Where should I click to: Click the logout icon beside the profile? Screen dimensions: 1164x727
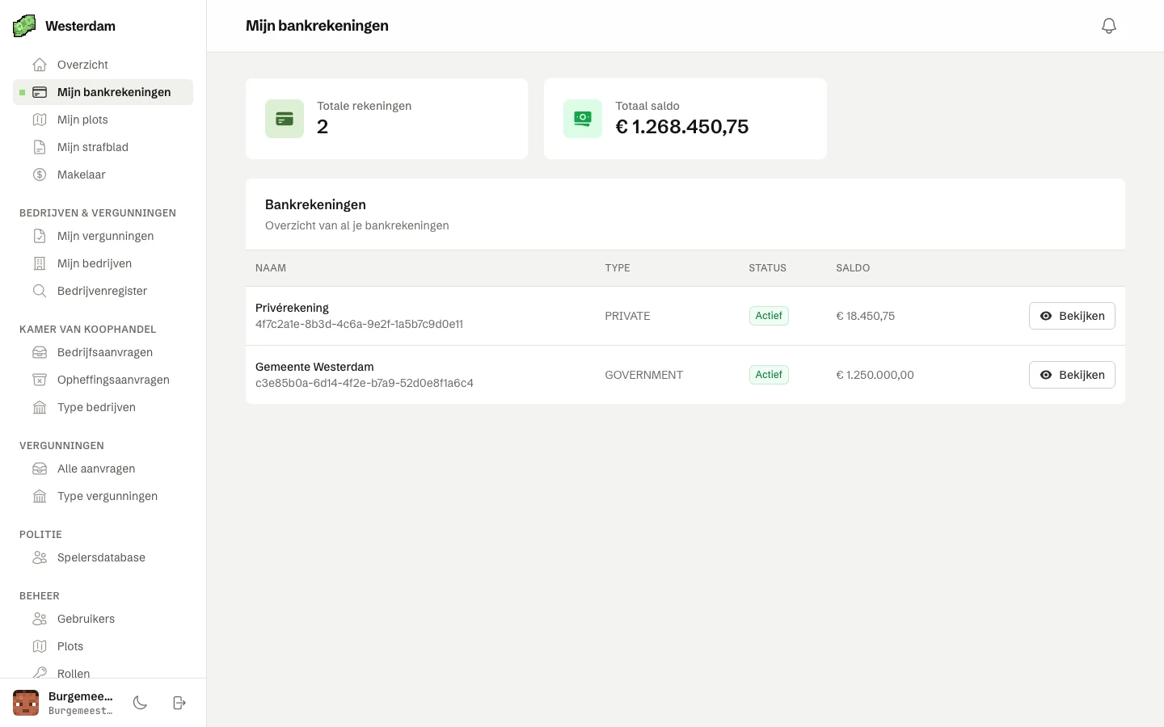click(x=179, y=703)
